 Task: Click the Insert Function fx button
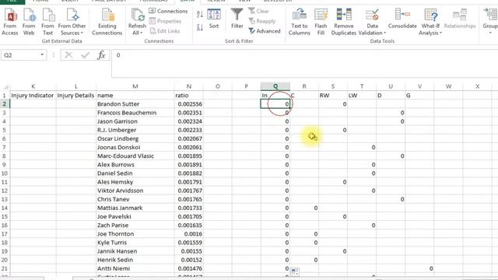point(101,55)
